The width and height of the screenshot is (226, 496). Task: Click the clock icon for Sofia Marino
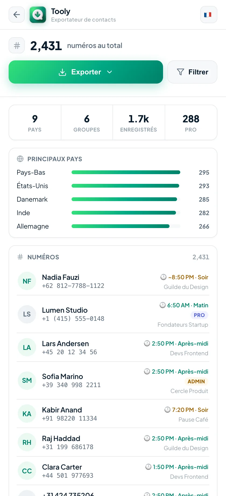(x=147, y=371)
